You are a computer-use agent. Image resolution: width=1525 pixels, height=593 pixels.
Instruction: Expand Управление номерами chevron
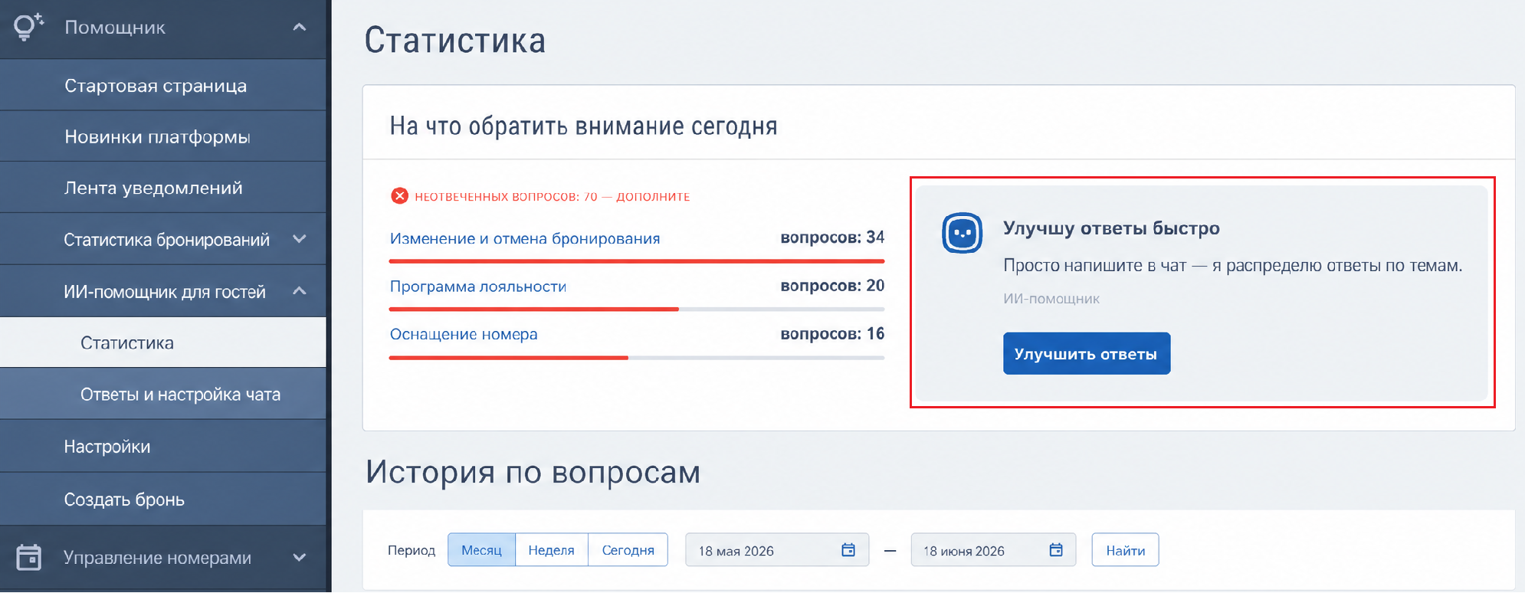coord(300,558)
